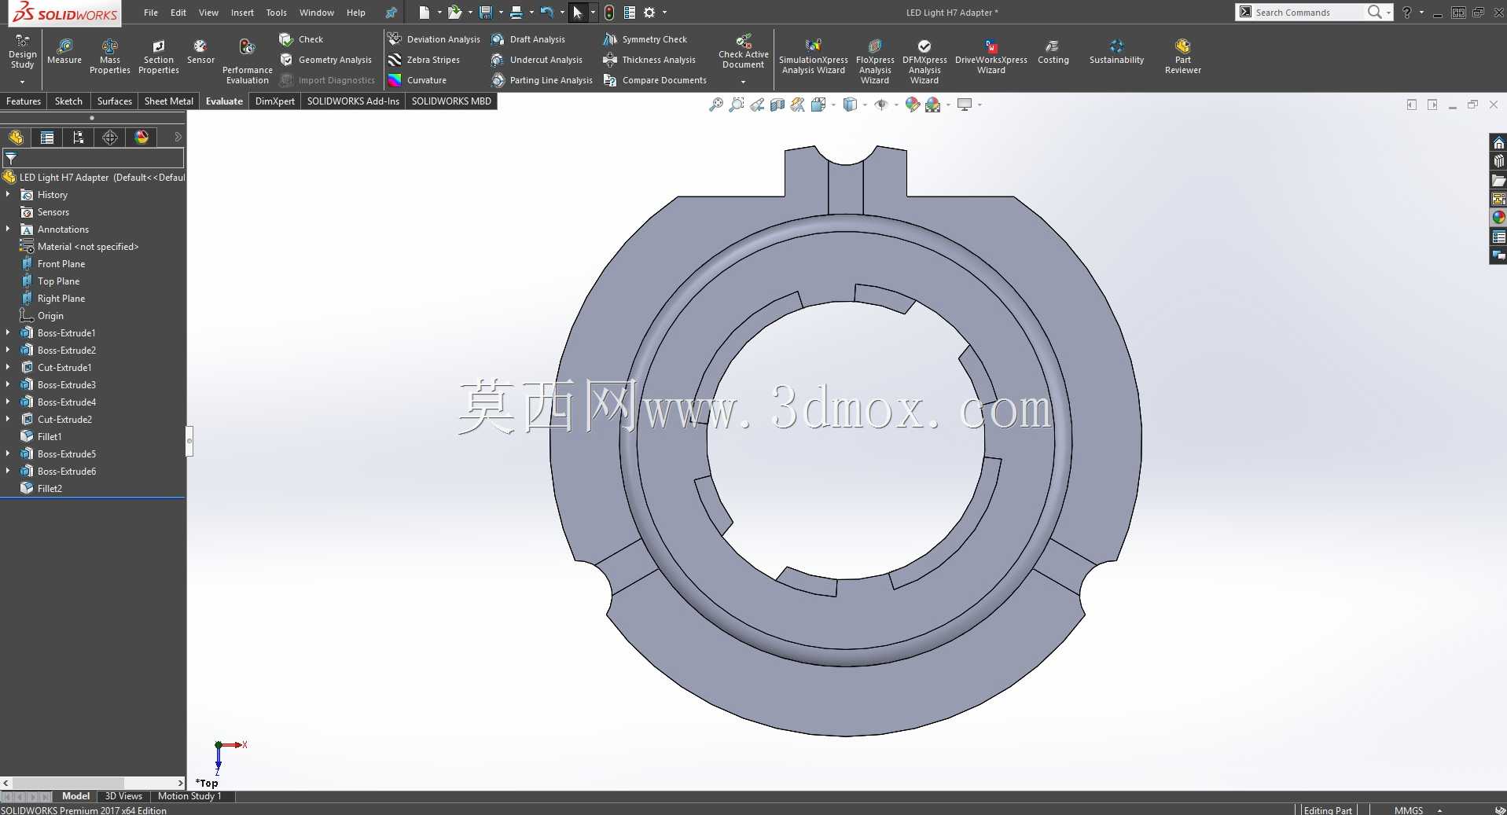1507x815 pixels.
Task: Switch to the Sheet Metal tab
Action: 168,101
